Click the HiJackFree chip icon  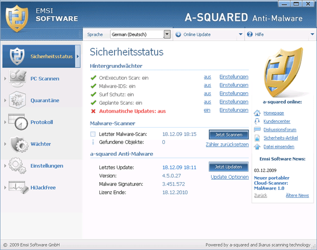coord(19,187)
